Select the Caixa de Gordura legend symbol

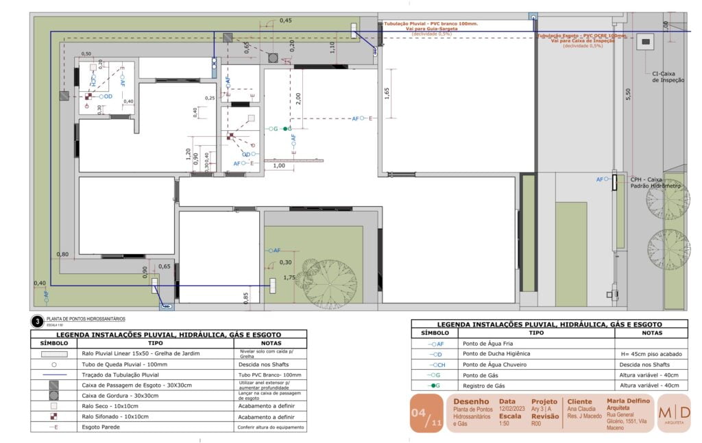(x=53, y=396)
